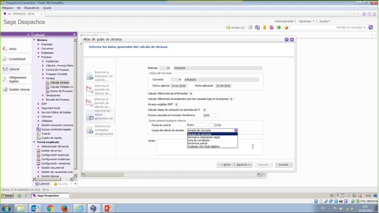Open the Gestión interna module

pyautogui.click(x=19, y=89)
